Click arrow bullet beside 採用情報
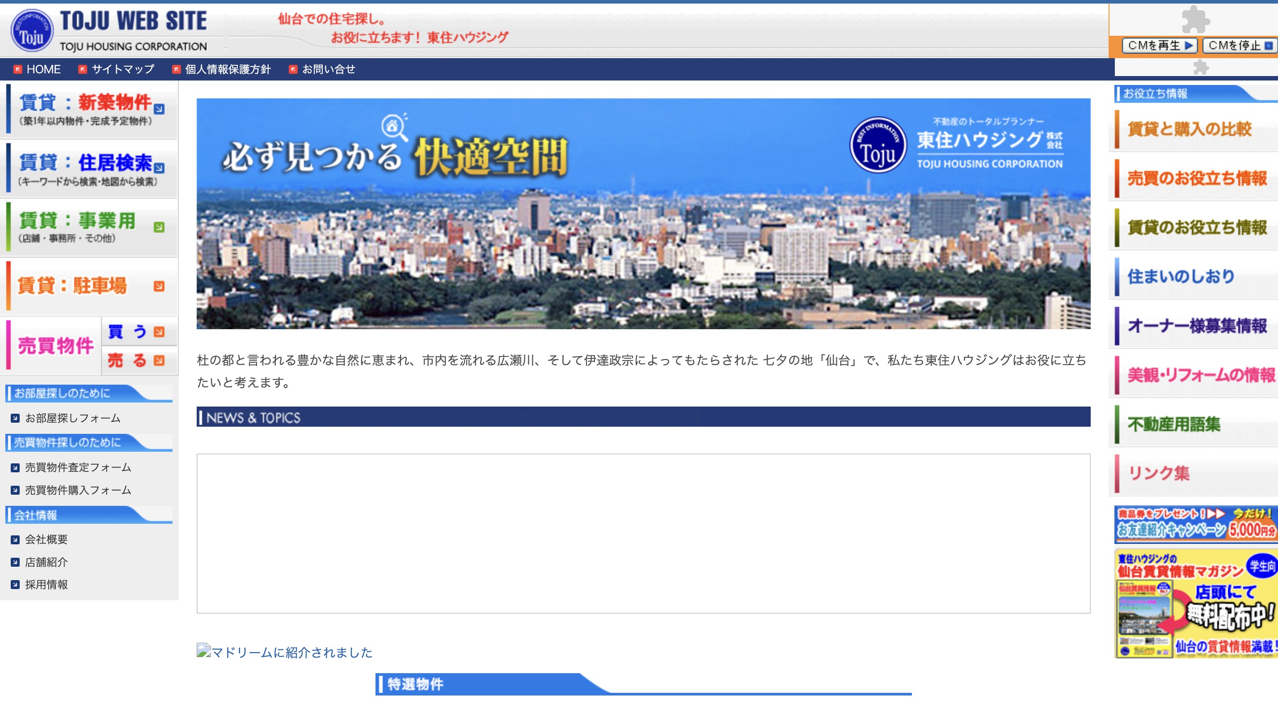 coord(15,585)
